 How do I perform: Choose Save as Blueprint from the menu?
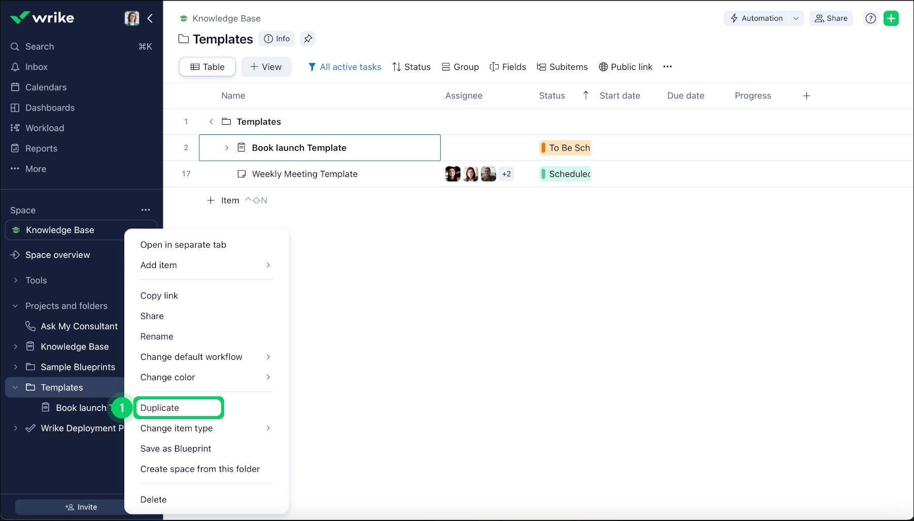pyautogui.click(x=175, y=449)
